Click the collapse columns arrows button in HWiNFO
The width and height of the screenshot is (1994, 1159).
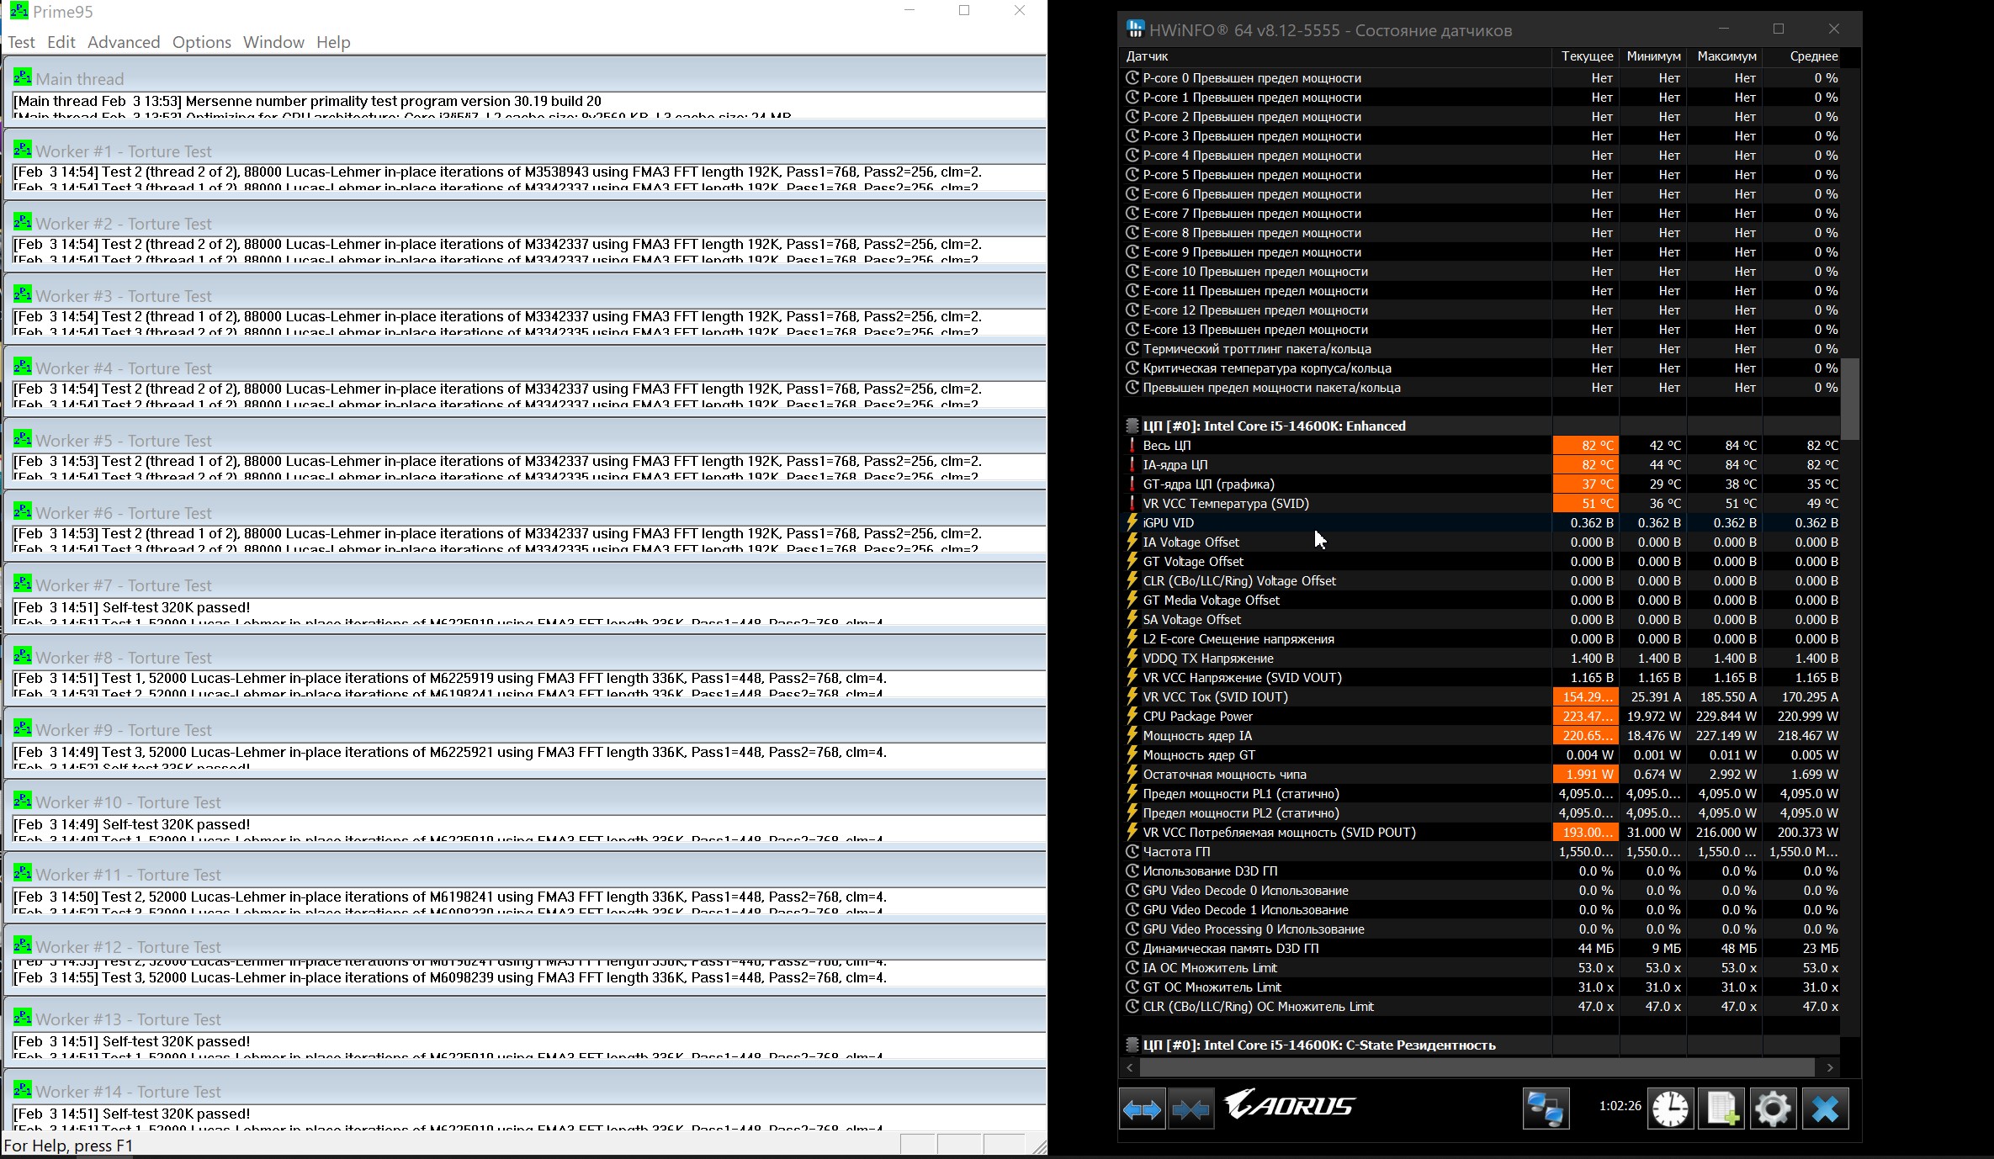tap(1191, 1109)
